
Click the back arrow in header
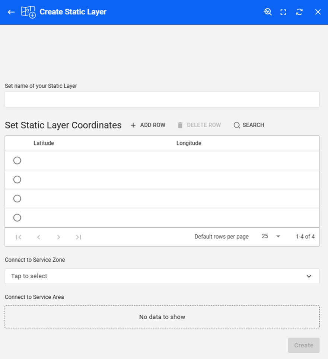click(11, 12)
